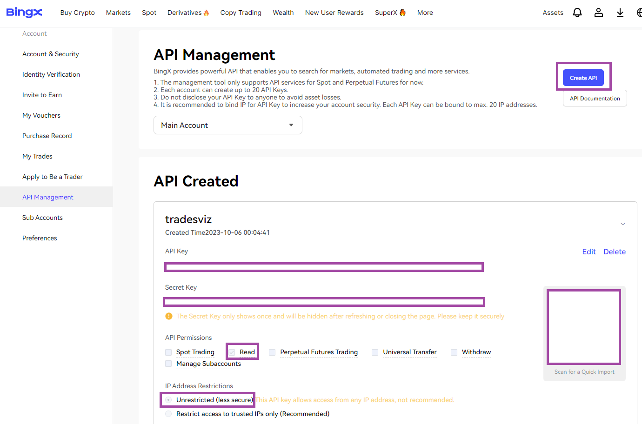The height and width of the screenshot is (424, 642).
Task: Open Apply to Be a Trader
Action: point(53,177)
